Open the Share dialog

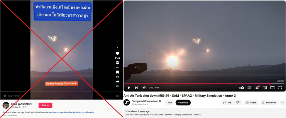pos(251,103)
